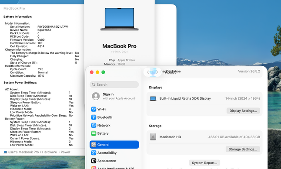
Task: Select device name bq40z651
Action: click(x=44, y=30)
